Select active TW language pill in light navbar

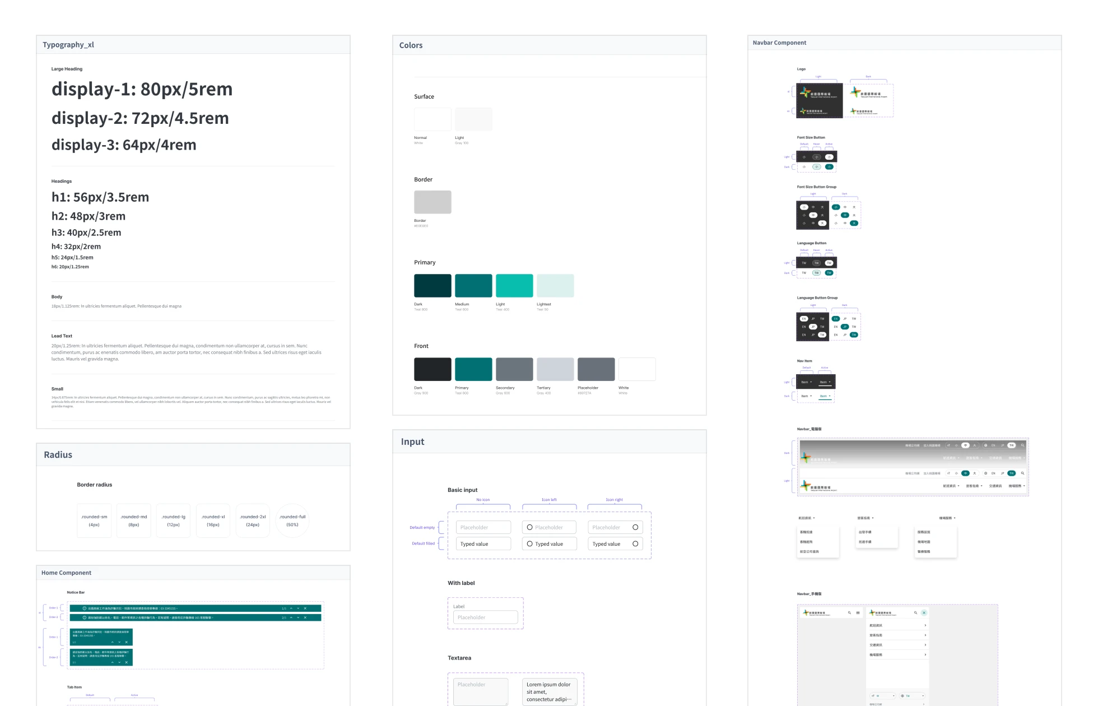[x=1012, y=473]
